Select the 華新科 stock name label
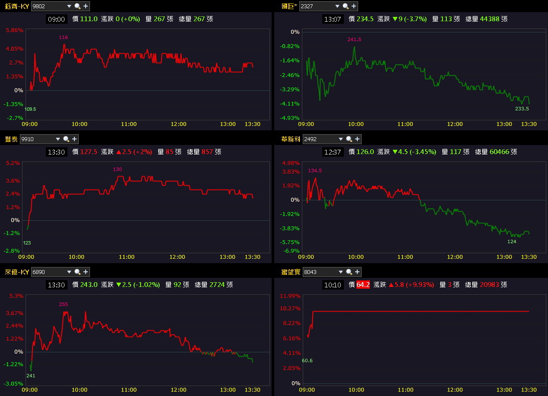 click(x=291, y=139)
